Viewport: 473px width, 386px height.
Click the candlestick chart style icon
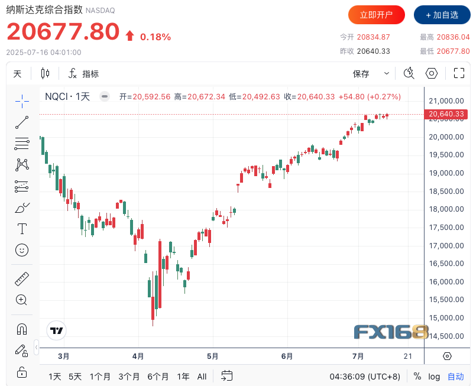[46, 73]
